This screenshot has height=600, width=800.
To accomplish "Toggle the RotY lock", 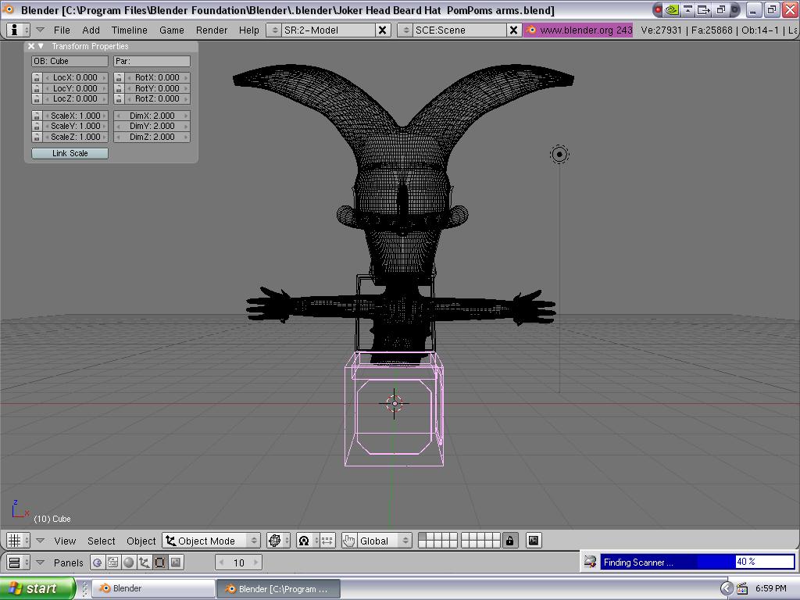I will [x=119, y=88].
